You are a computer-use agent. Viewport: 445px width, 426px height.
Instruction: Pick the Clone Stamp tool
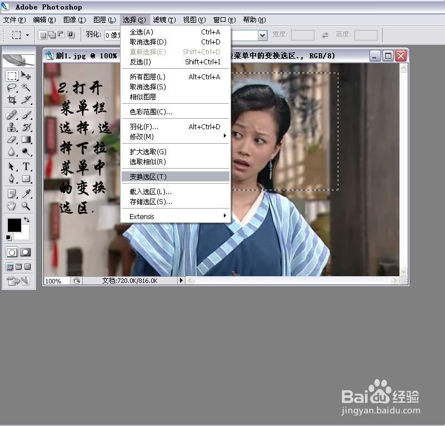coord(12,128)
